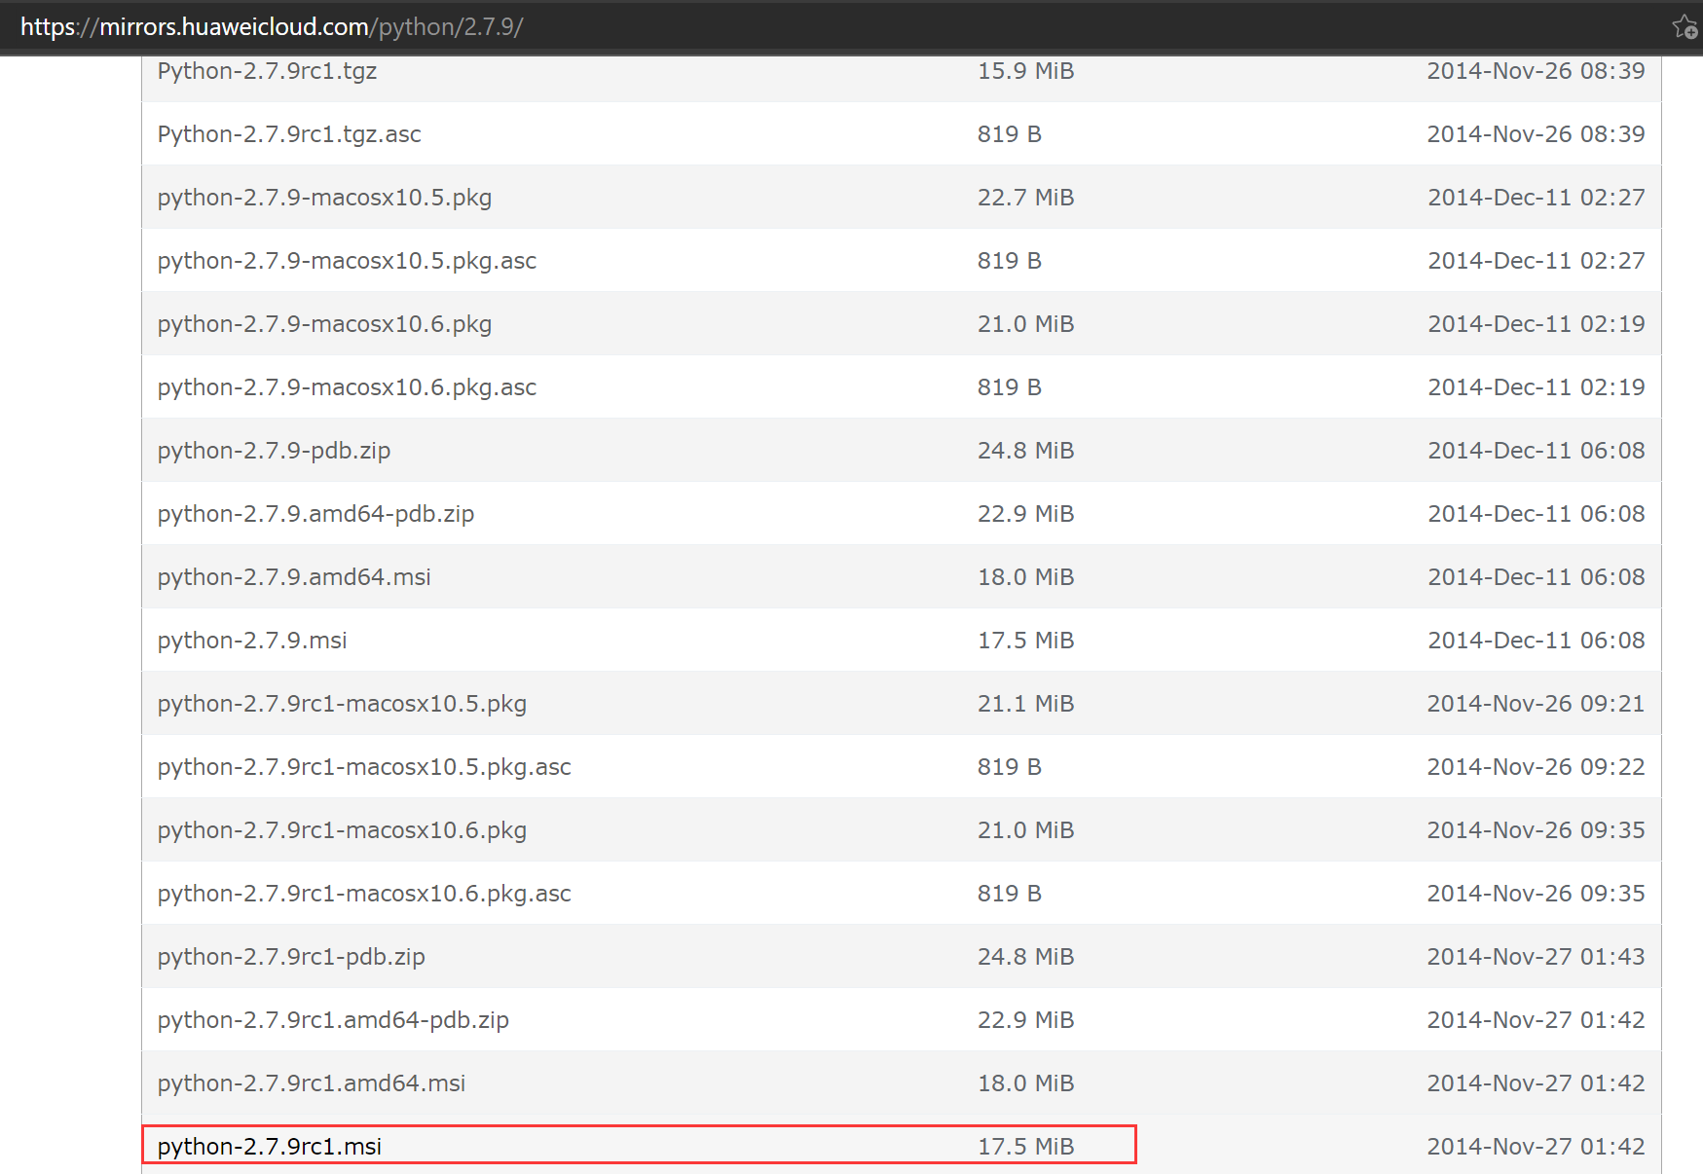1703x1174 pixels.
Task: Open Python-2.7.9rc1.tgz file link
Action: (267, 71)
